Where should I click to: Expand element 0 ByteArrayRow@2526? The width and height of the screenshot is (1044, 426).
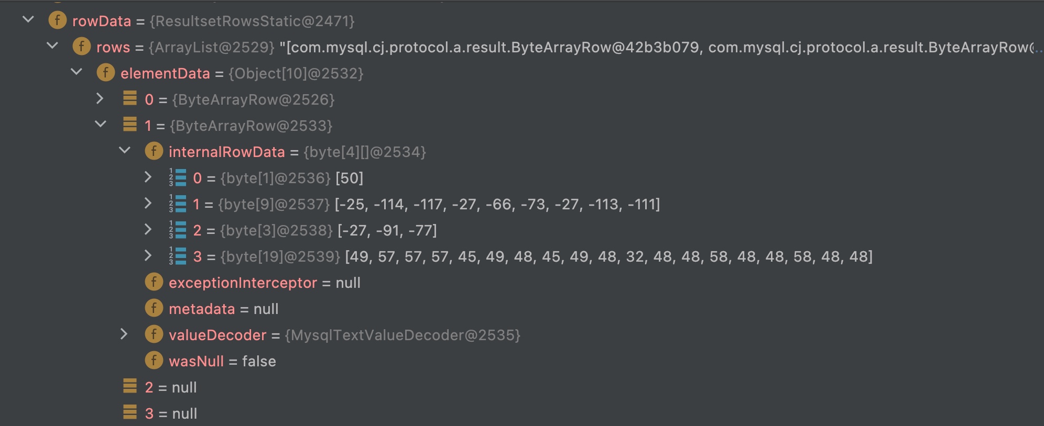pos(100,98)
